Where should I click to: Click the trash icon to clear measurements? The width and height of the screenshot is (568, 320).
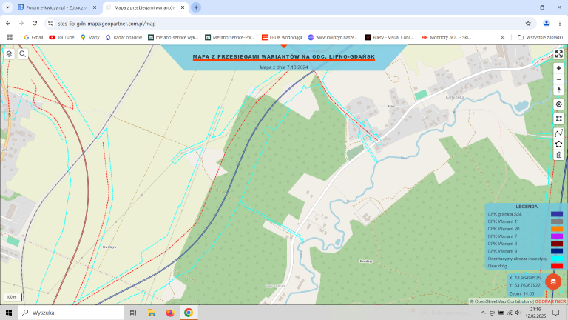pos(559,155)
